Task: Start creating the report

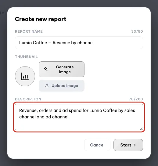Action: (x=128, y=145)
